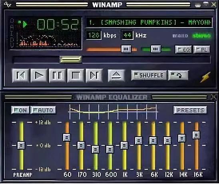Click the song position seek bar handle
This screenshot has height=184, width=219.
coord(70,59)
